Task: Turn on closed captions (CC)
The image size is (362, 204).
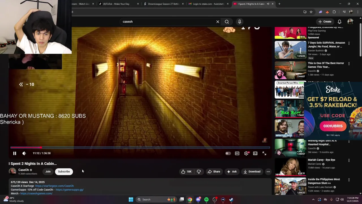Action: (237, 153)
